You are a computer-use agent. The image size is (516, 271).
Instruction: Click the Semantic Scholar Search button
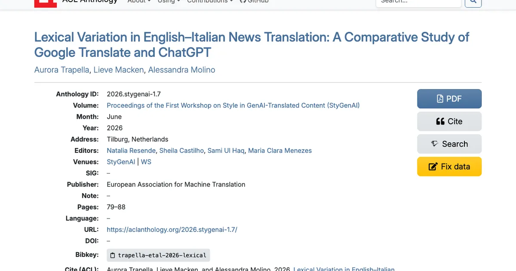tap(449, 144)
